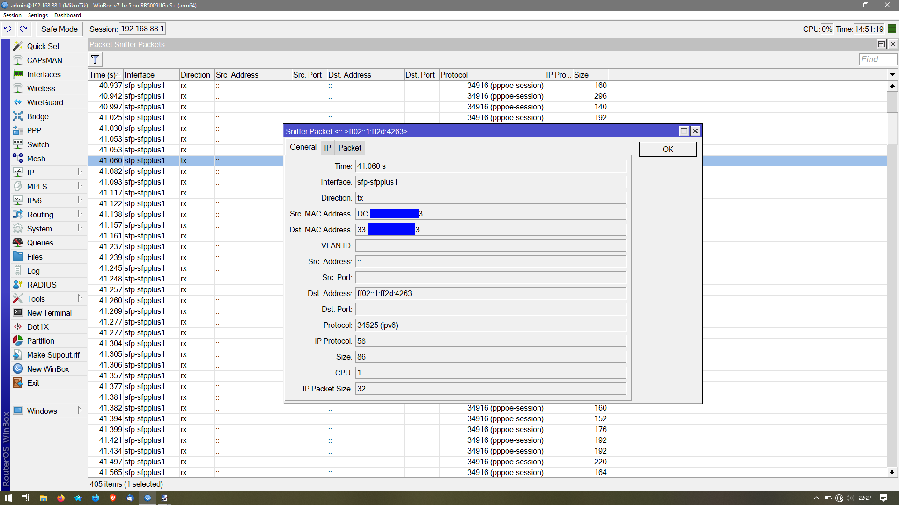Open the Partition sidebar item
899x505 pixels.
coord(41,341)
